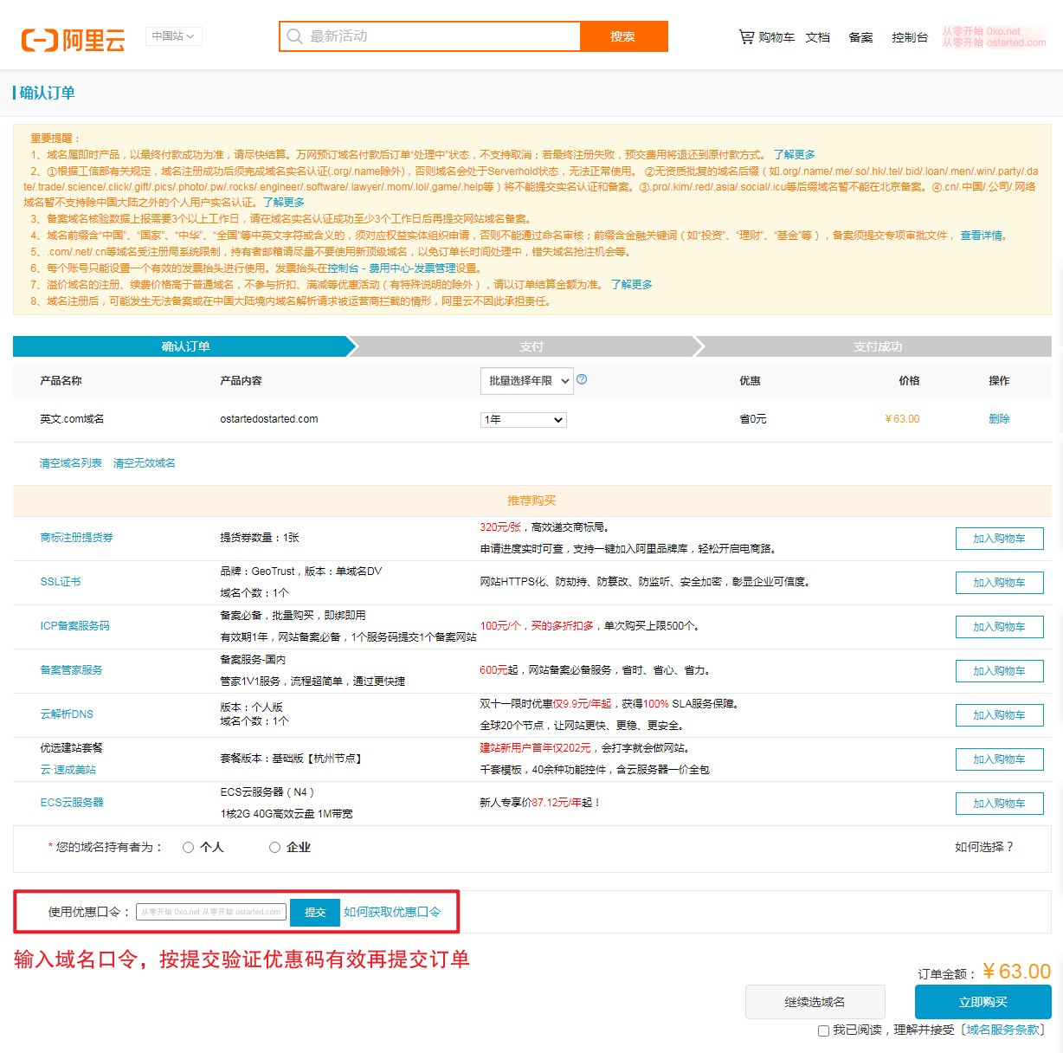Open the 1年 duration dropdown
The height and width of the screenshot is (1053, 1063).
click(524, 420)
